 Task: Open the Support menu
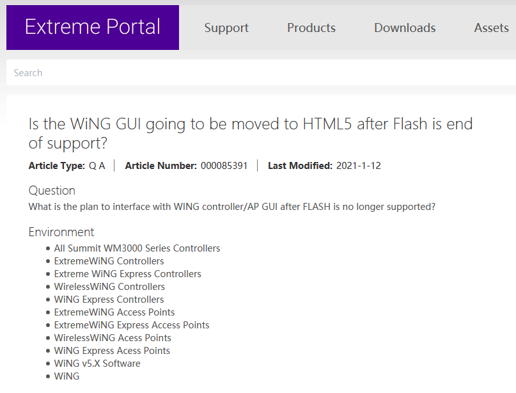(x=226, y=28)
